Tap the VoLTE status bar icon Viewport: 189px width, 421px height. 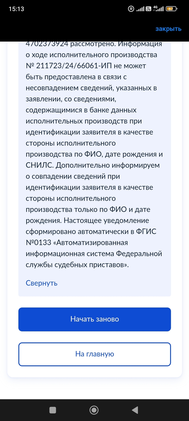(x=148, y=9)
